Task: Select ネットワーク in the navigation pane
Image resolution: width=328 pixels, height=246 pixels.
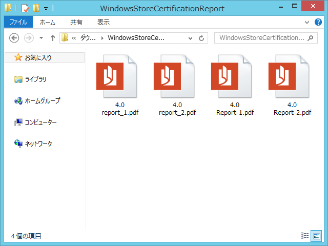Action: (38, 143)
